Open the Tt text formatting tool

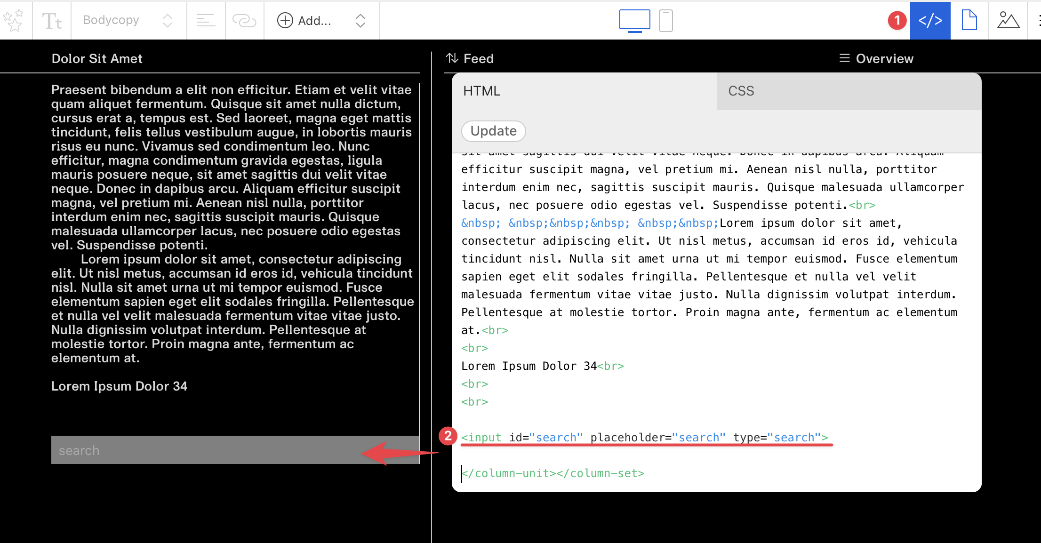52,21
